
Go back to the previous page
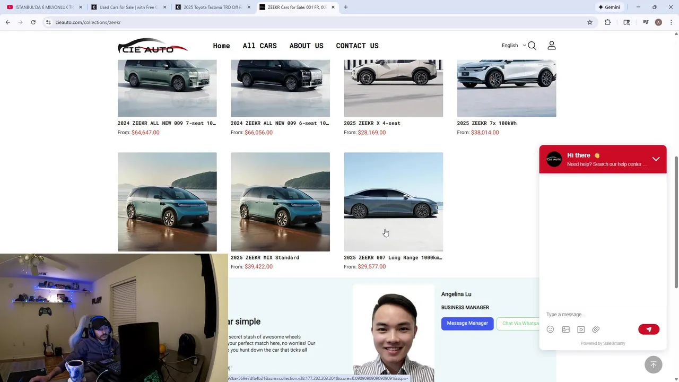(7, 22)
